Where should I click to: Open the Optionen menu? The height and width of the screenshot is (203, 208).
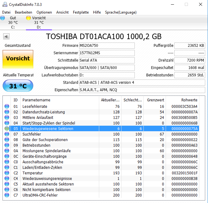tap(44, 12)
